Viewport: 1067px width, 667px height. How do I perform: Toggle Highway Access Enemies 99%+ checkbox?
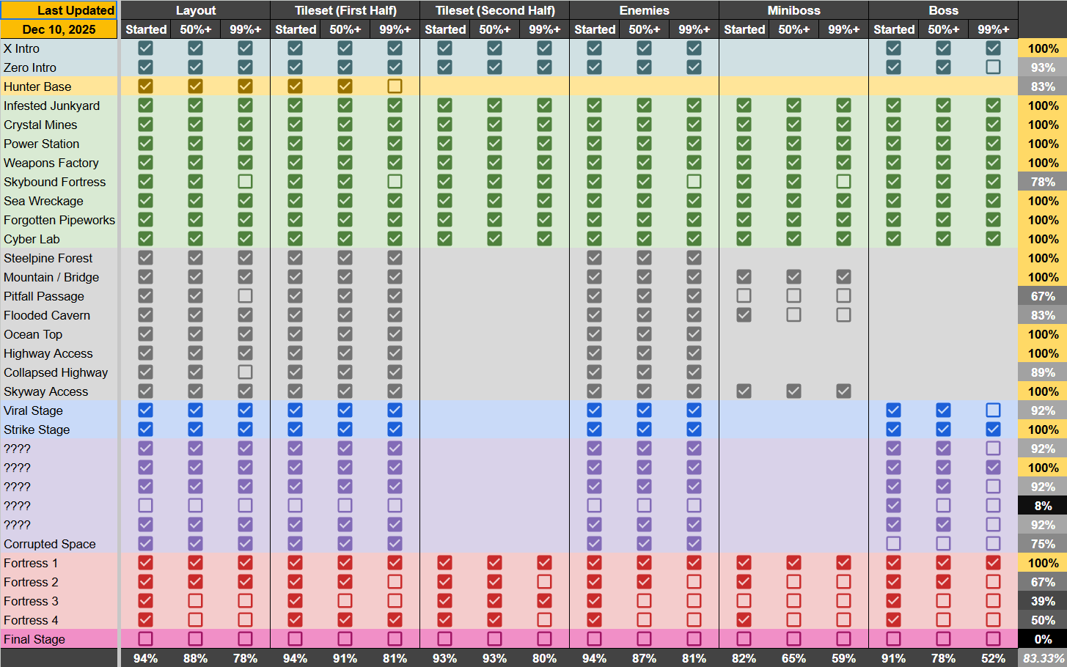pos(694,353)
